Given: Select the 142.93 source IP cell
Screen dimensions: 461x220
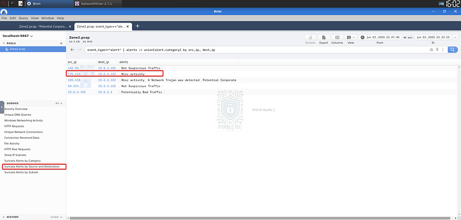Looking at the screenshot, I should click(x=74, y=68).
